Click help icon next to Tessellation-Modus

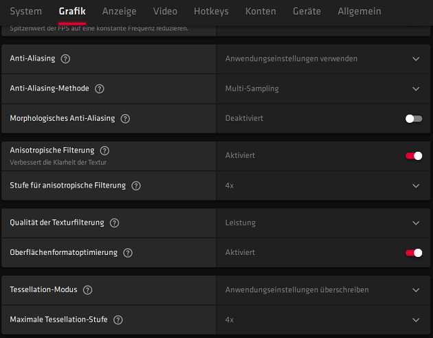[87, 290]
